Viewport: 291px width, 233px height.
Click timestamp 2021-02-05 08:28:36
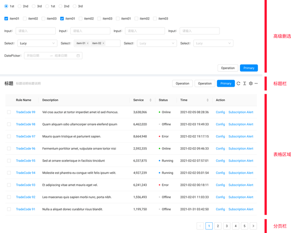[x=194, y=112]
